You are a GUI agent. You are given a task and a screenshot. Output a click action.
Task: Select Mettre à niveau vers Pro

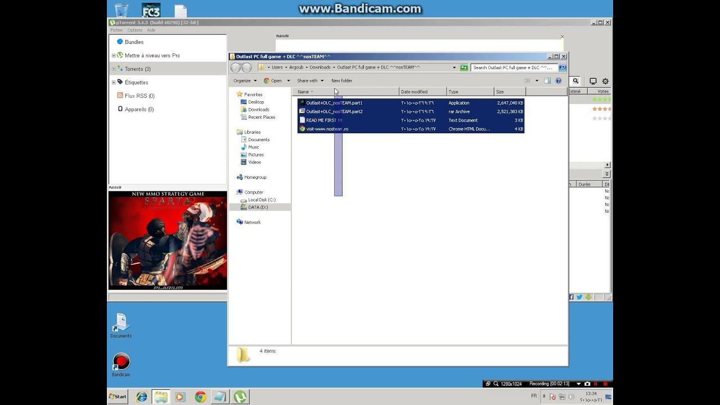(152, 56)
